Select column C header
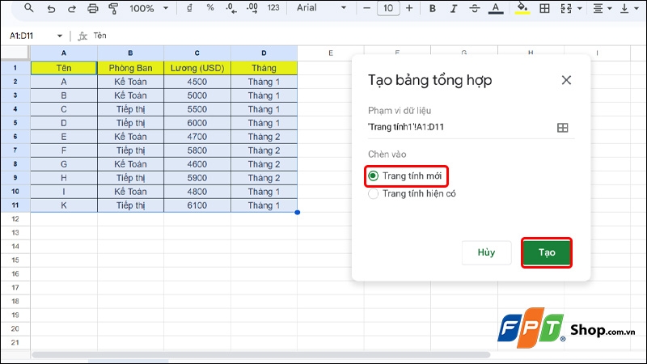The width and height of the screenshot is (647, 364). 197,53
